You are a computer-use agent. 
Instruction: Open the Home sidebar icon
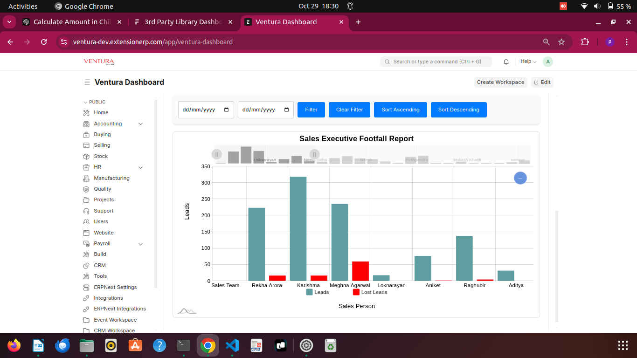point(86,112)
